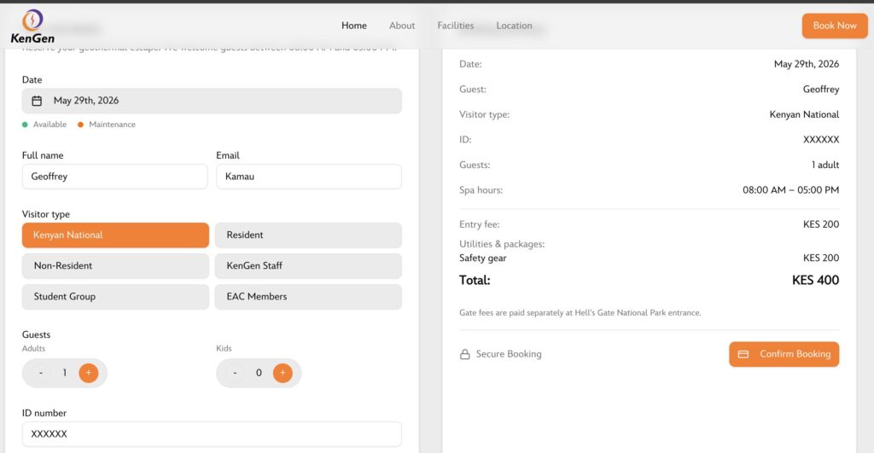Click the Kids count value 0

pos(259,373)
